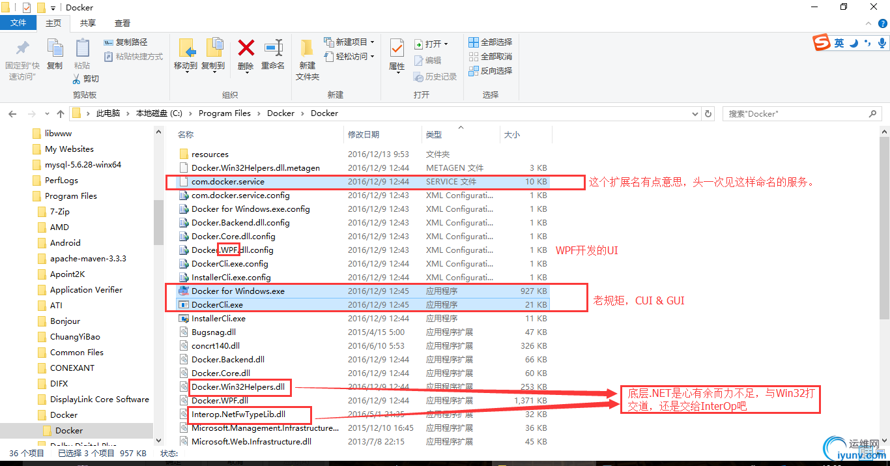Image resolution: width=890 pixels, height=466 pixels.
Task: Open address bar history dropdown
Action: tap(695, 113)
